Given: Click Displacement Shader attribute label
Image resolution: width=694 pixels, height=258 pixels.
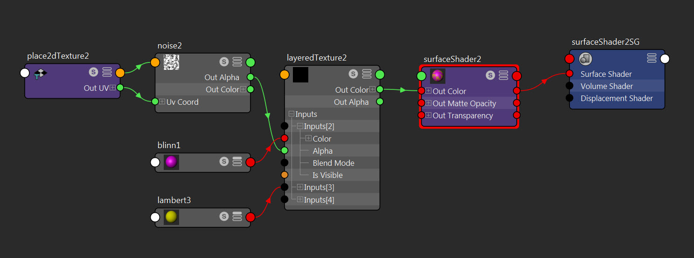Looking at the screenshot, I should [x=617, y=98].
